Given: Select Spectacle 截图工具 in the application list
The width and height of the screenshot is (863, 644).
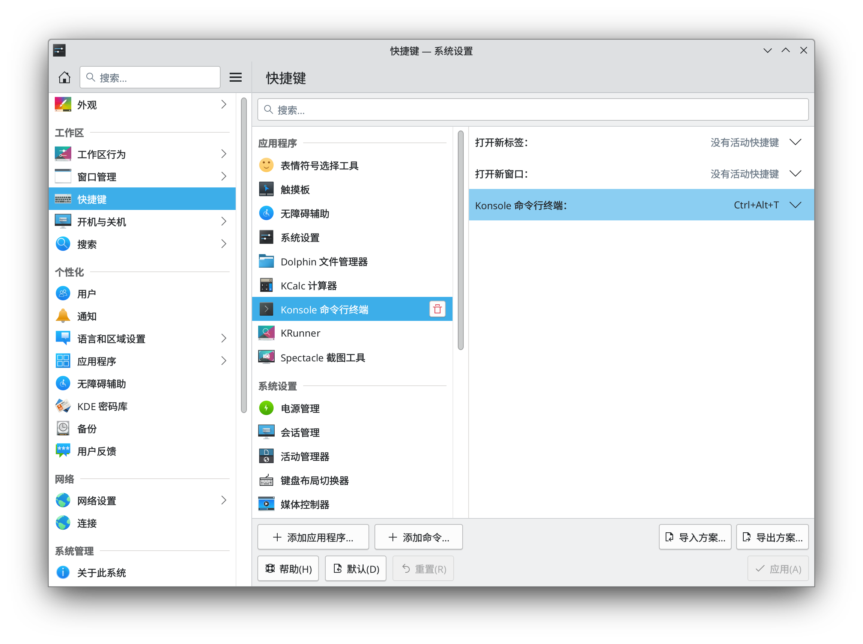Looking at the screenshot, I should click(x=322, y=358).
